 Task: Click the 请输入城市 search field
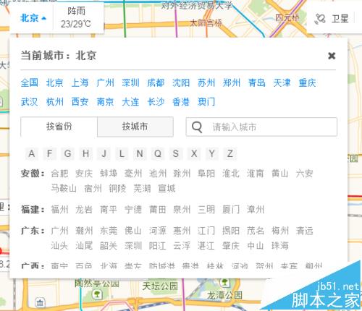tap(261, 127)
